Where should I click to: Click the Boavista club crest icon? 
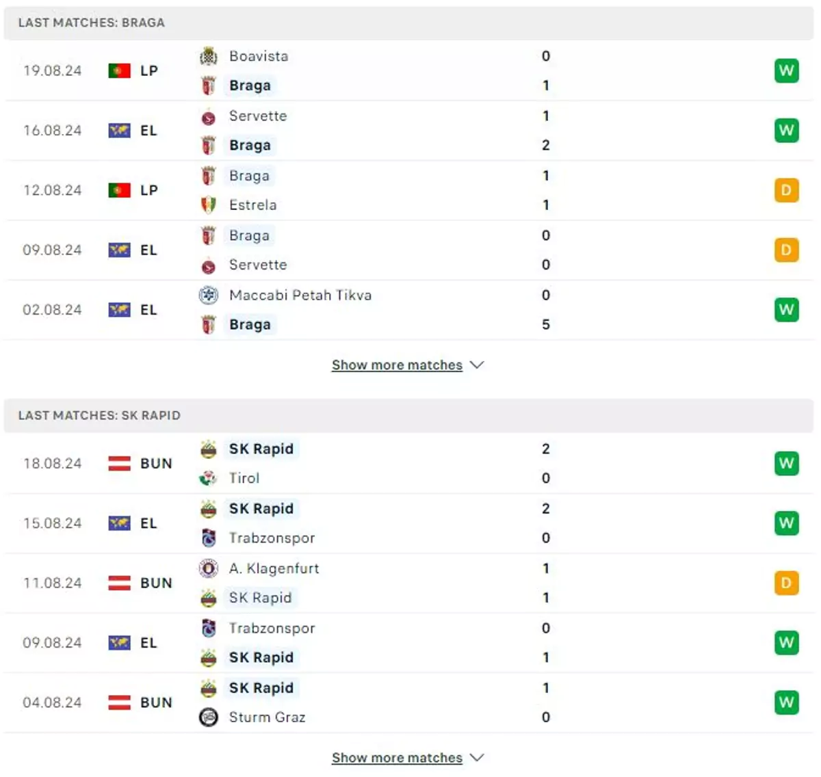(209, 56)
